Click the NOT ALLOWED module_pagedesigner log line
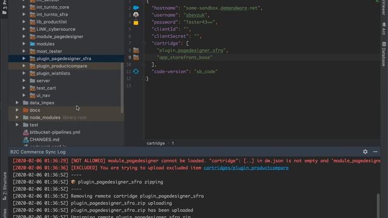The width and height of the screenshot is (388, 218). [196, 160]
